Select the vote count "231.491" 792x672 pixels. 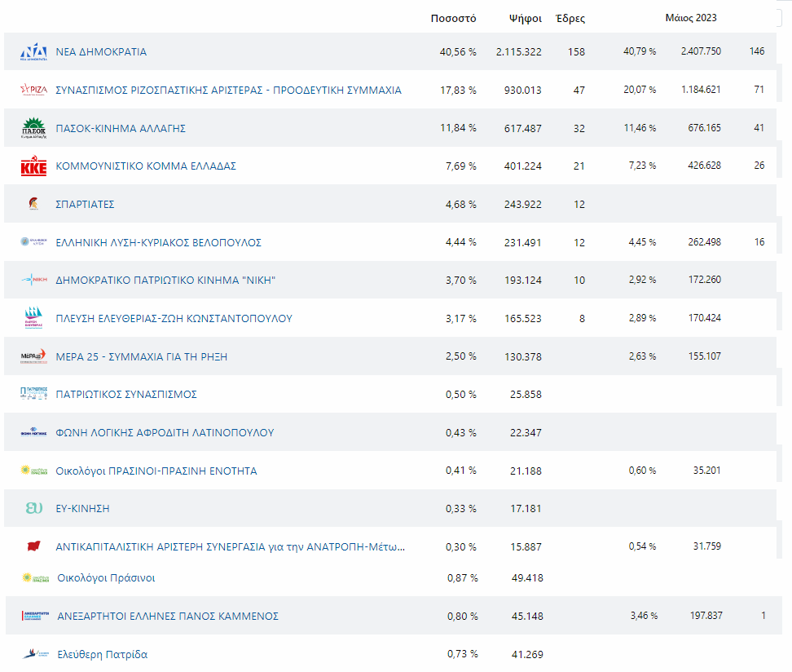coord(523,243)
